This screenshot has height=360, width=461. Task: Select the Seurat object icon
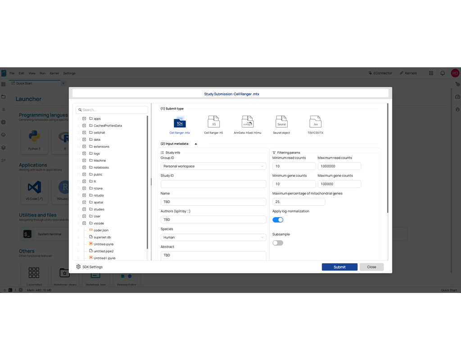[281, 122]
